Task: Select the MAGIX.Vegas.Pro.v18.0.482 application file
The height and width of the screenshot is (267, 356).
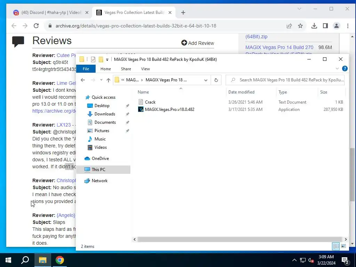Action: coord(169,110)
